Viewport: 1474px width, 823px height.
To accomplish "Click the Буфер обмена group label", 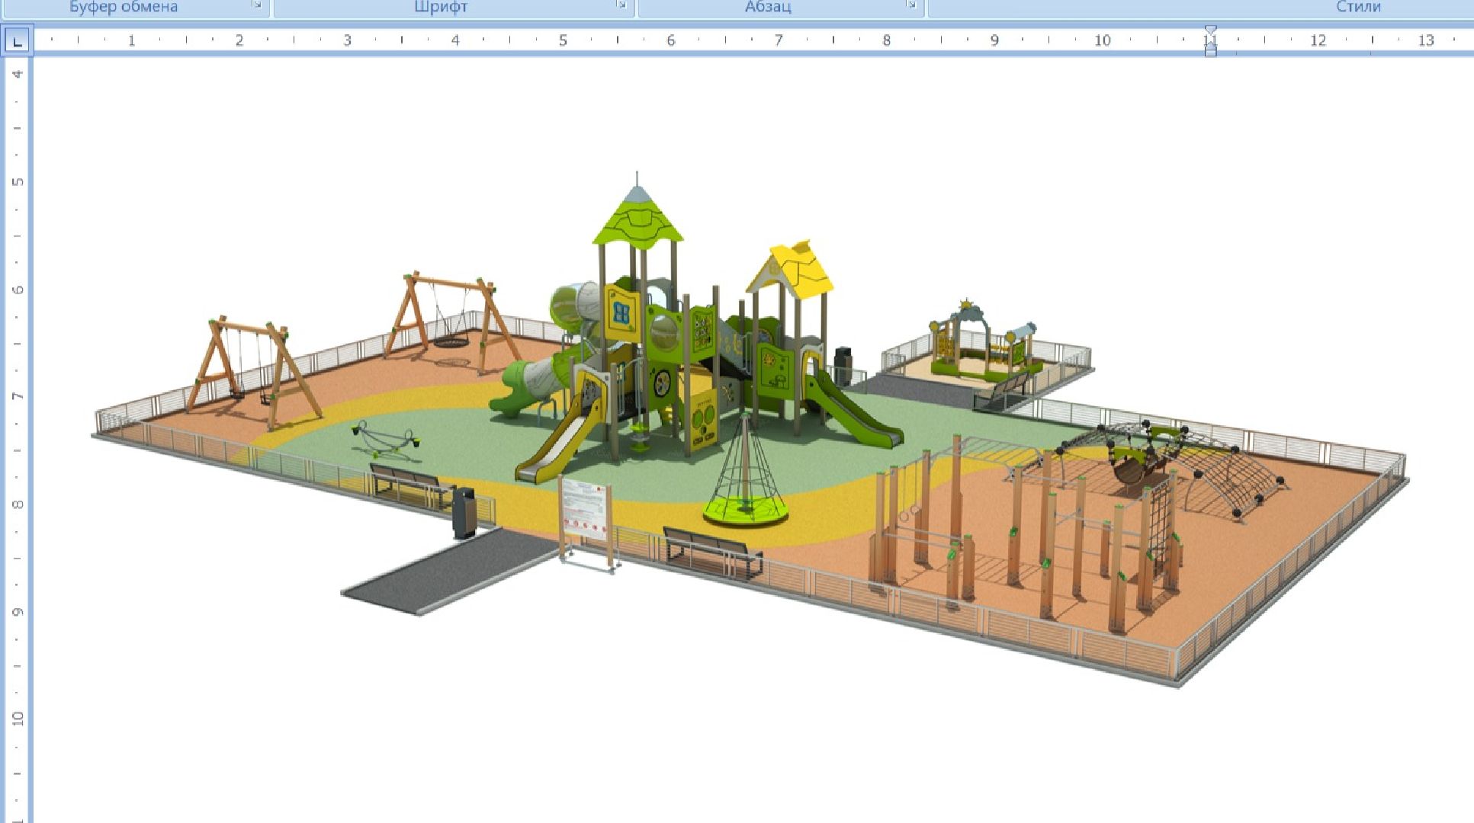I will [x=124, y=7].
